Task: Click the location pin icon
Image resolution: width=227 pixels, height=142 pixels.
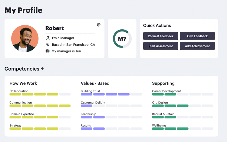Action: pos(48,45)
